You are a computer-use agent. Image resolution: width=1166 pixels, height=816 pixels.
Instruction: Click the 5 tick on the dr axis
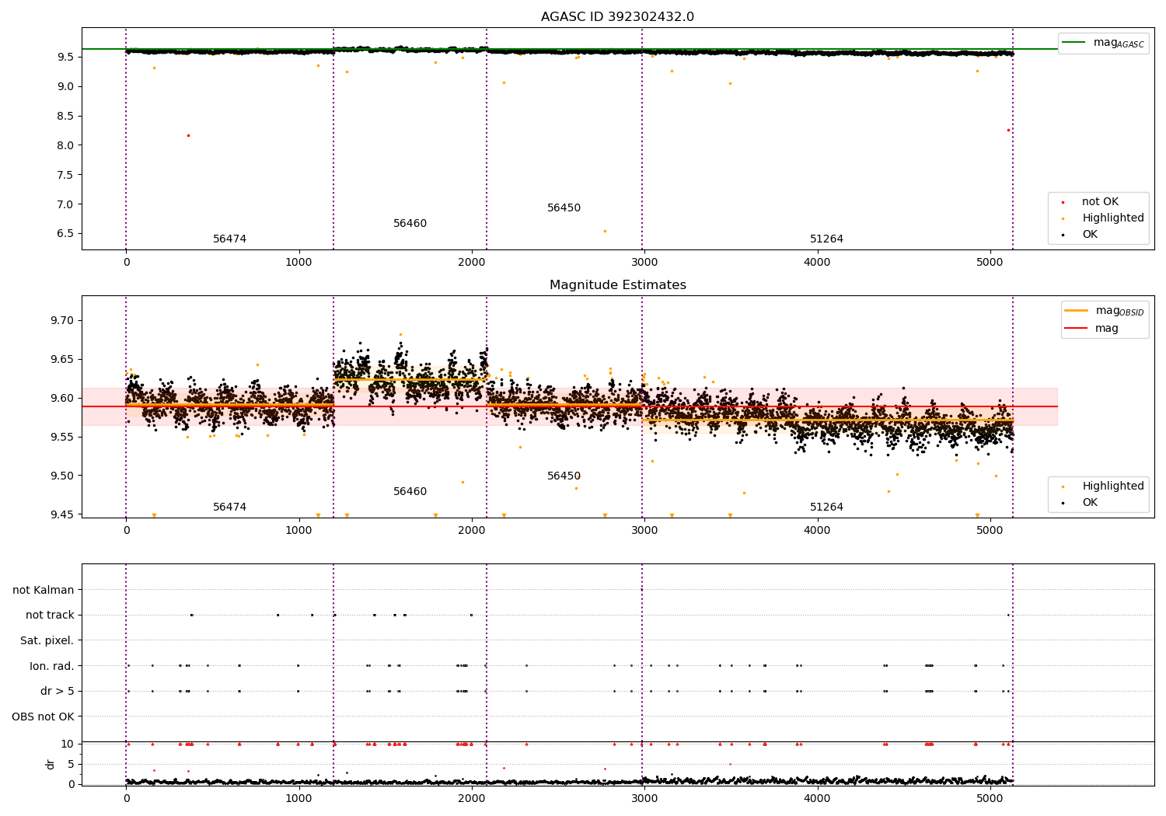(72, 765)
